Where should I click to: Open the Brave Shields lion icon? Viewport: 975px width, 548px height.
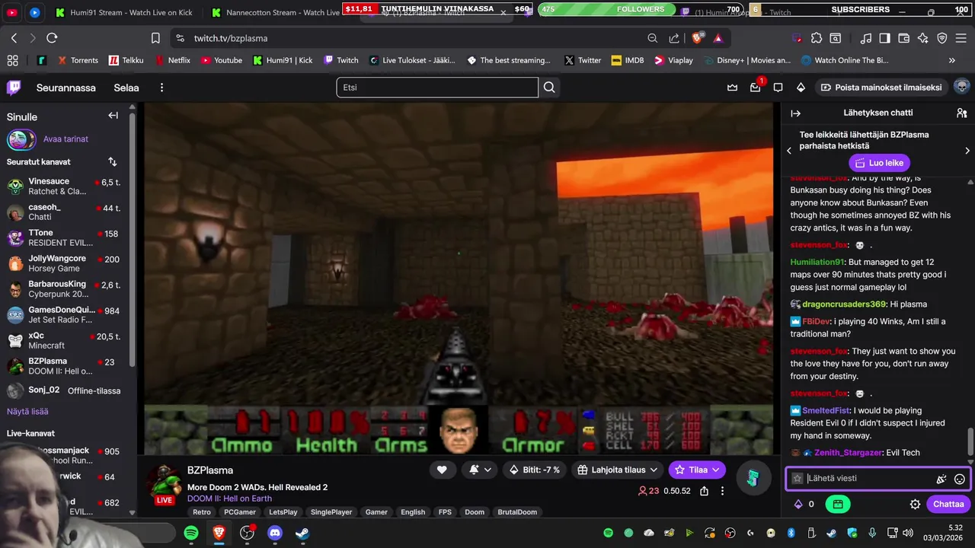pos(697,38)
